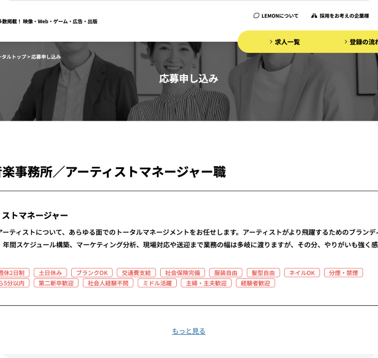
Task: Click the people icon beside 採用をお考えの企業様
Action: [314, 16]
